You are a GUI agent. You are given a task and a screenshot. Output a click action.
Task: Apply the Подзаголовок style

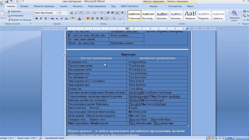pos(204,16)
